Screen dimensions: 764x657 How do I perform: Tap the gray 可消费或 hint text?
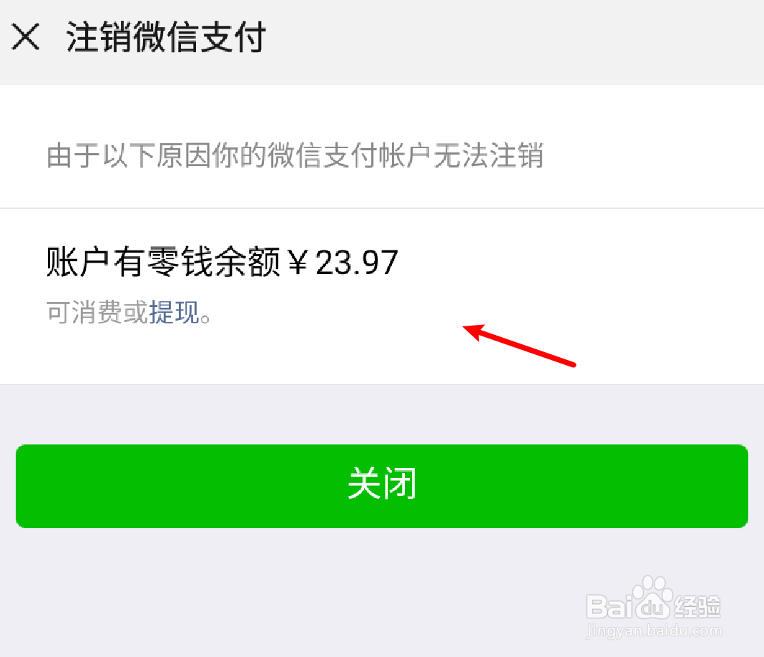(x=97, y=312)
